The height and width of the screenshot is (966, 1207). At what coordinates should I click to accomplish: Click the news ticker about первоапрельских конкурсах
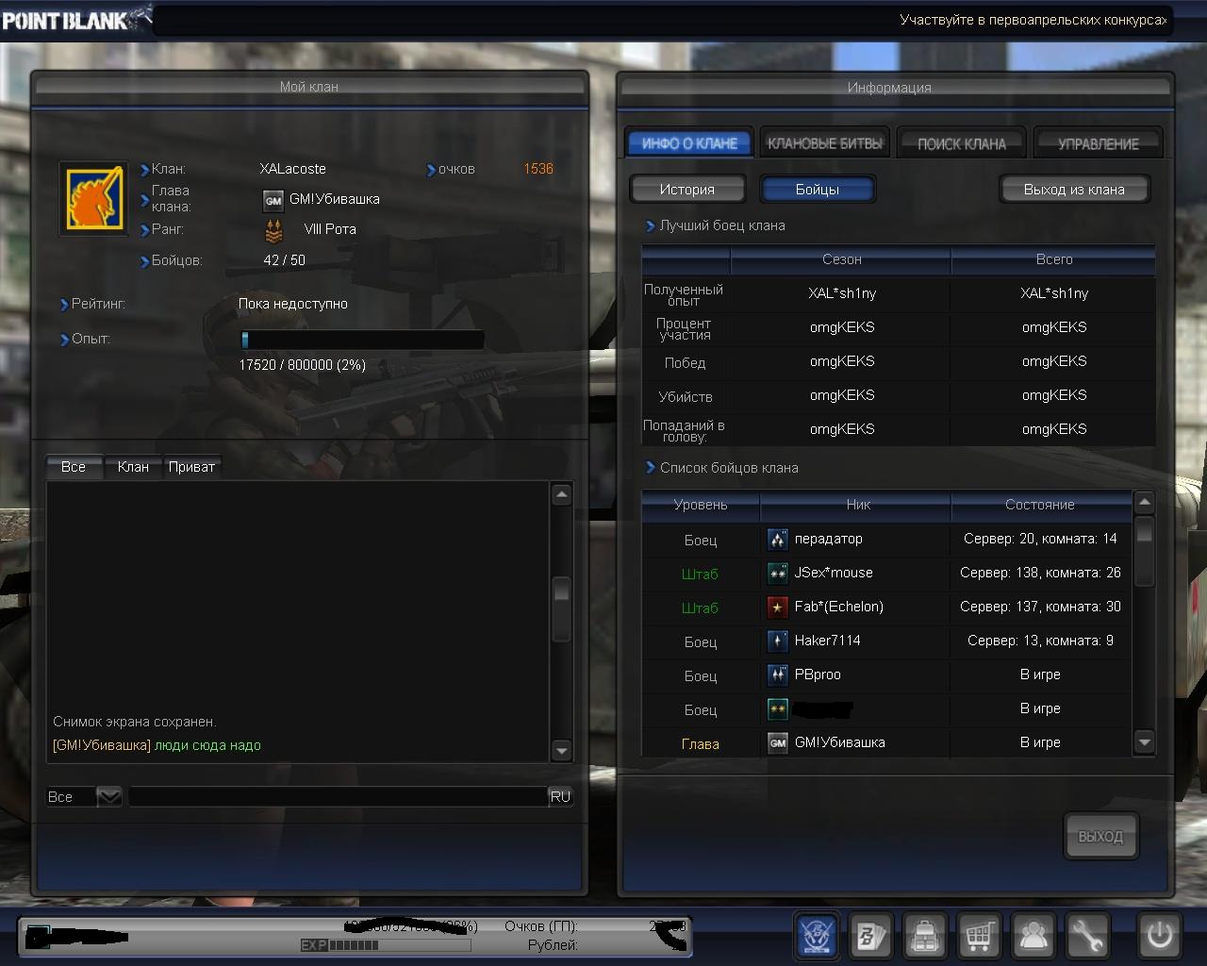tap(1033, 20)
